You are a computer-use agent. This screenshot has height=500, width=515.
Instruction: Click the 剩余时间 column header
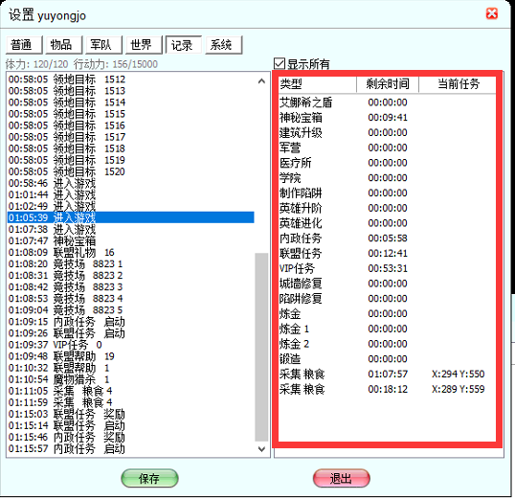[388, 84]
